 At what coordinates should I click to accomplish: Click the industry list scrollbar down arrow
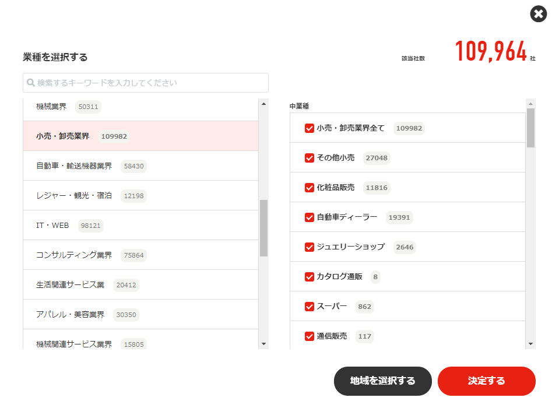point(263,344)
